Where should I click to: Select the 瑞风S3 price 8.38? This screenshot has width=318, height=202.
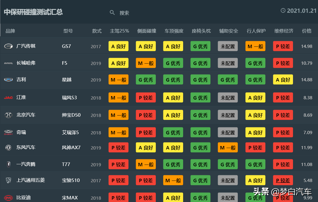(308, 98)
